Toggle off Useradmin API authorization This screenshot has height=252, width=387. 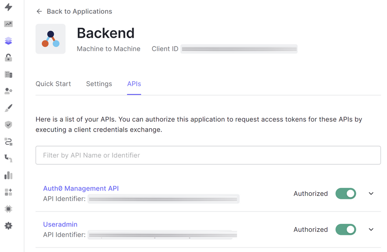pyautogui.click(x=346, y=230)
